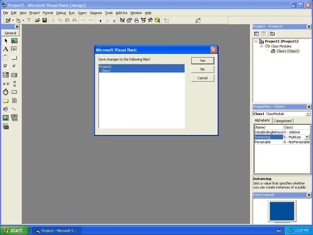313x235 pixels.
Task: Open the Instancing value dropdown arrow
Action: point(307,137)
